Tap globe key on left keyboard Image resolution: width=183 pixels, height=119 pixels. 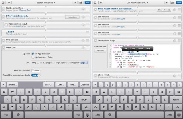click(x=18, y=115)
